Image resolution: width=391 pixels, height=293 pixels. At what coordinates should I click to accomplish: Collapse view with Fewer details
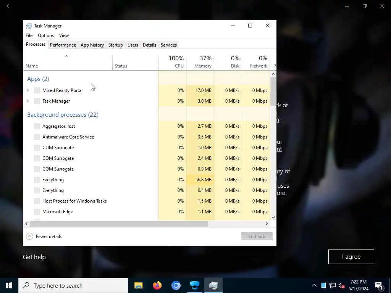[x=44, y=236]
